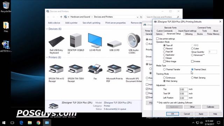Click the Left Position input field
The height and width of the screenshot is (126, 224).
pyautogui.click(x=184, y=98)
